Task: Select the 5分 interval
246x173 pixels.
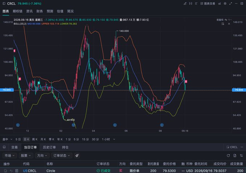Action: 76,139
